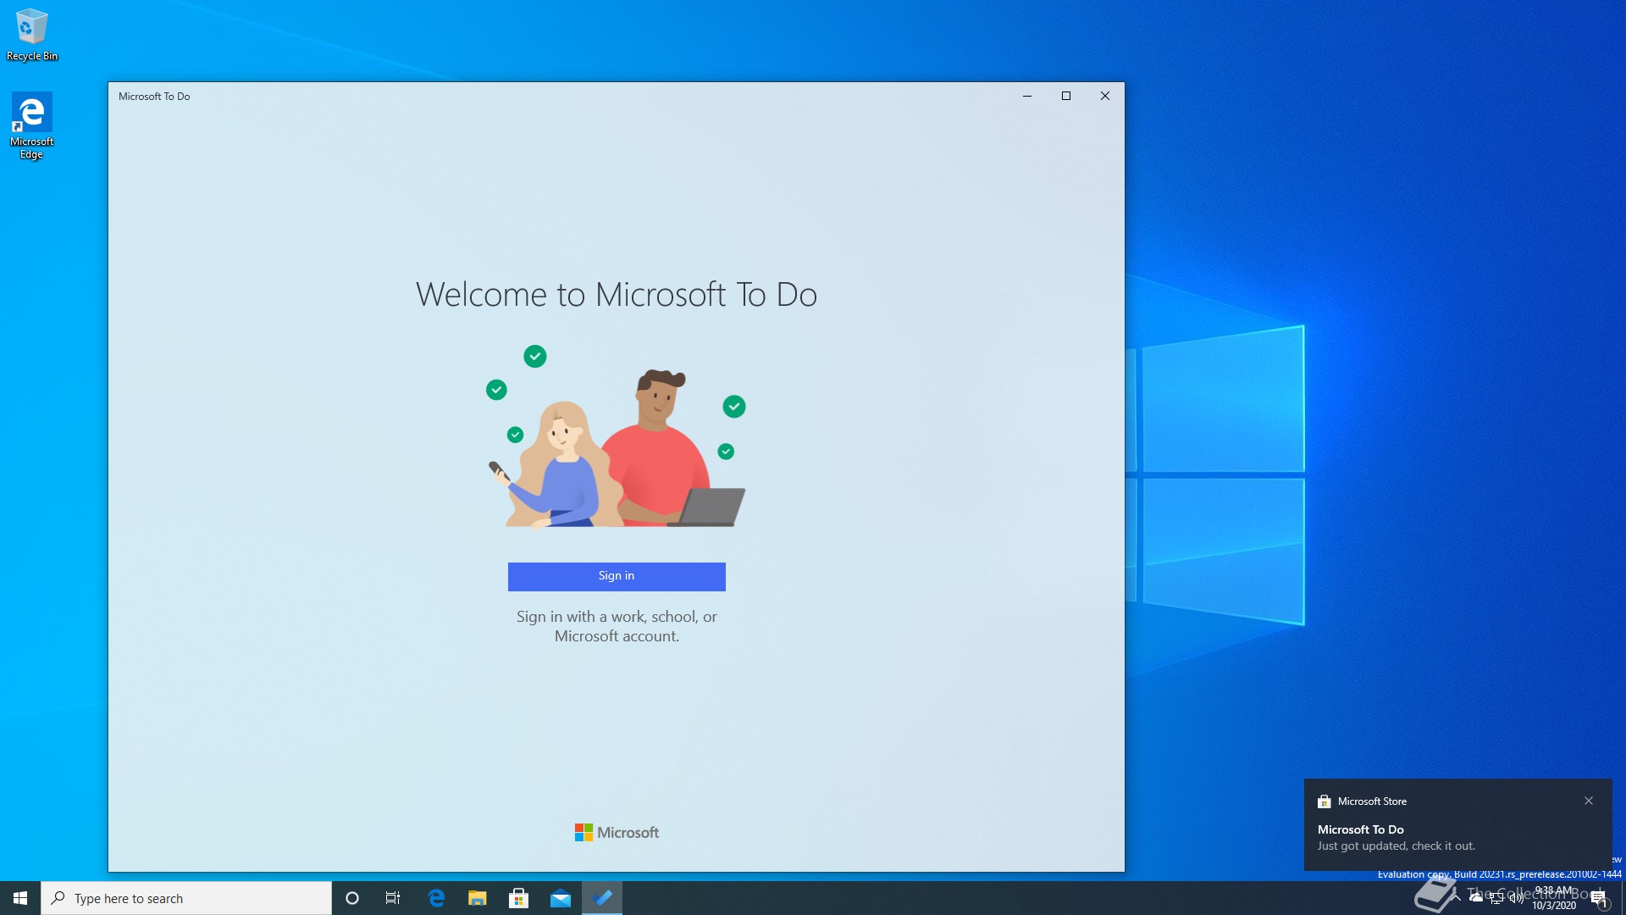Click the 'Microsoft To Do' window title
Screen dimensions: 1626x915
coord(154,97)
